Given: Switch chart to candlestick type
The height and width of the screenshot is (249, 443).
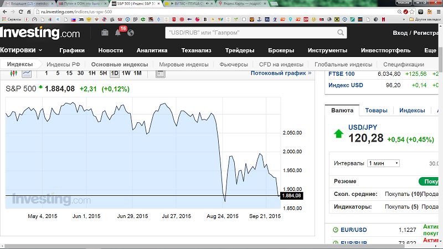Looking at the screenshot, I should coord(13,74).
